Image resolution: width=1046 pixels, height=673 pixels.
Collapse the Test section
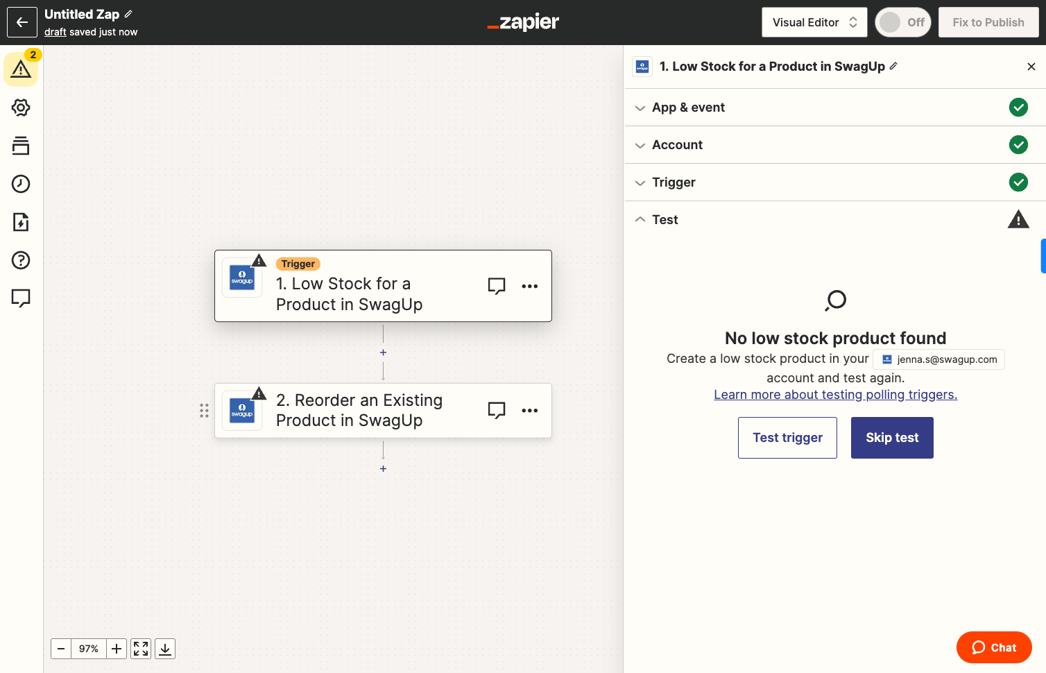(835, 220)
